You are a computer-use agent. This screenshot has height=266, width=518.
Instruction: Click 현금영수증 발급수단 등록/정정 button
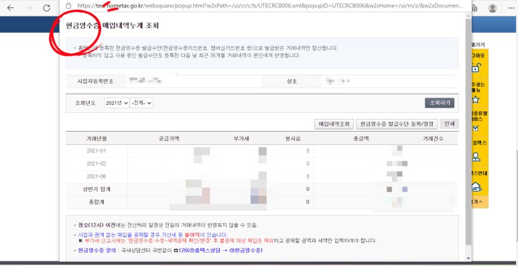pos(397,124)
